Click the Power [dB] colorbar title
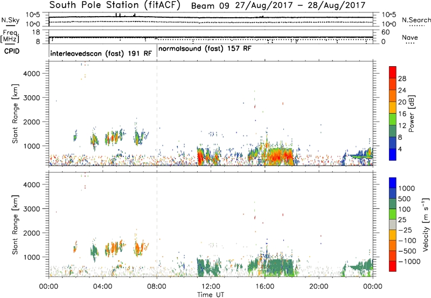 point(411,113)
